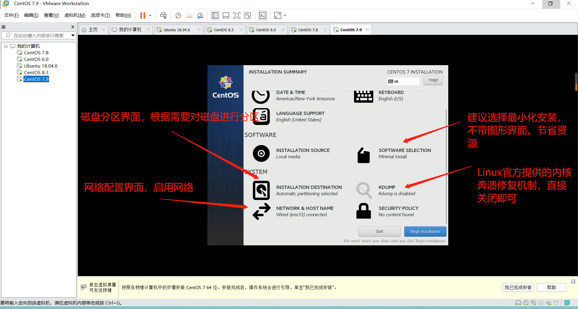Screen dimensions: 578x309
Task: Toggle the console view icon
Action: (263, 15)
